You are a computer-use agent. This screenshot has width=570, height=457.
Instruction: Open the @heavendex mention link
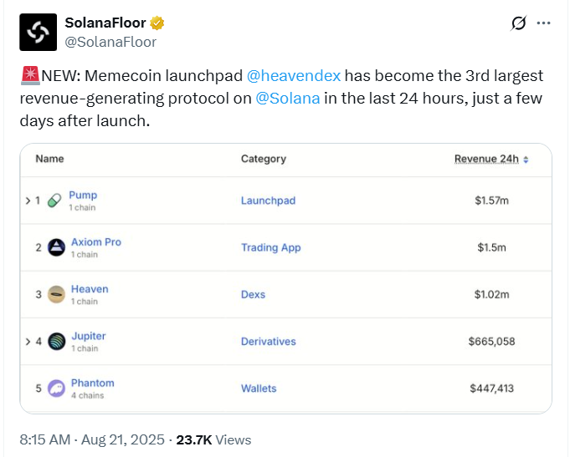[294, 75]
